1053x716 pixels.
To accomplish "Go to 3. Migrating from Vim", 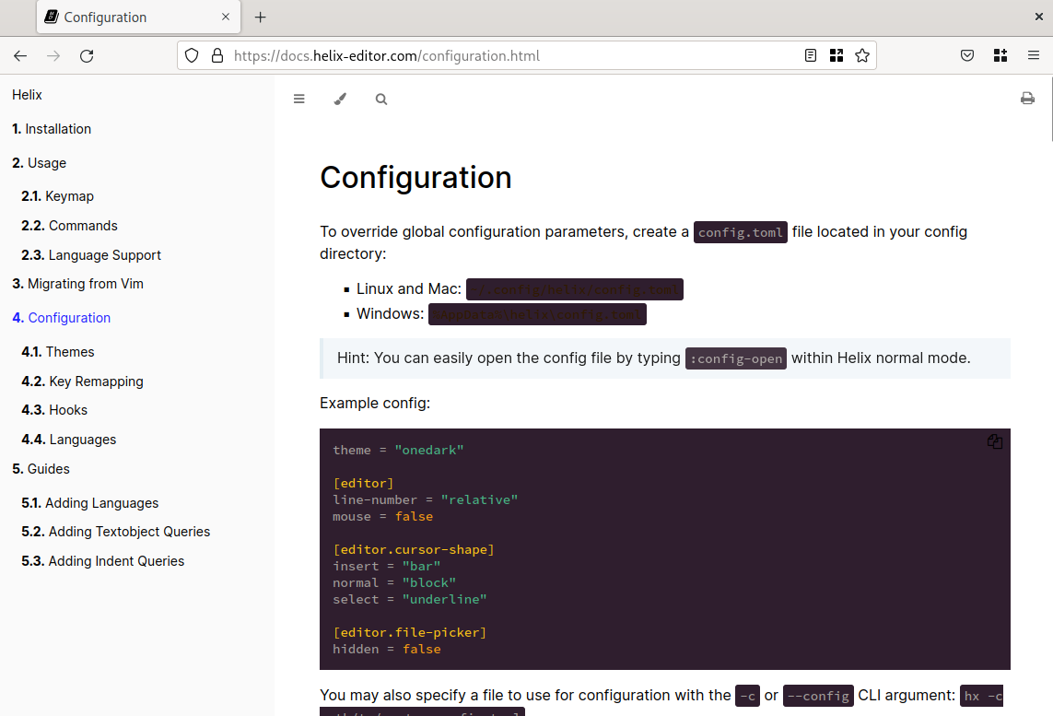I will [x=78, y=284].
